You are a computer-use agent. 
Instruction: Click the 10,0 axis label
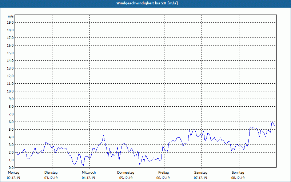tap(10, 91)
